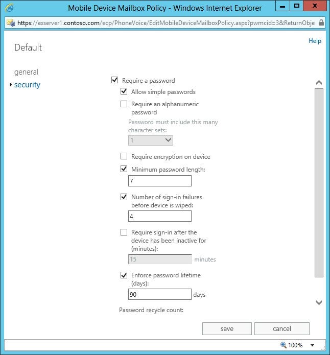The height and width of the screenshot is (355, 330).
Task: Click the lock security icon in address bar
Action: [321, 23]
